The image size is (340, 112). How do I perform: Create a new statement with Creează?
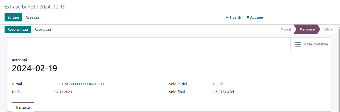tap(32, 17)
